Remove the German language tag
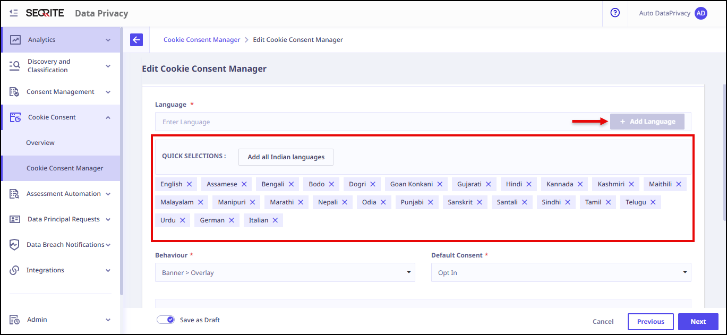 (x=232, y=220)
